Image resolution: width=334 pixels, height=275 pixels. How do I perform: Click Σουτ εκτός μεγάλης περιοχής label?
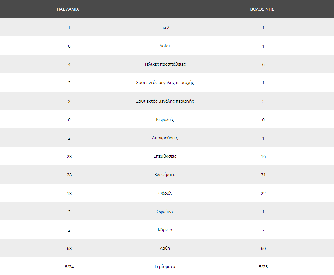165,101
